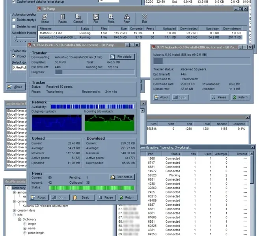
Task: Click the default download folder input field
Action: tap(19, 68)
